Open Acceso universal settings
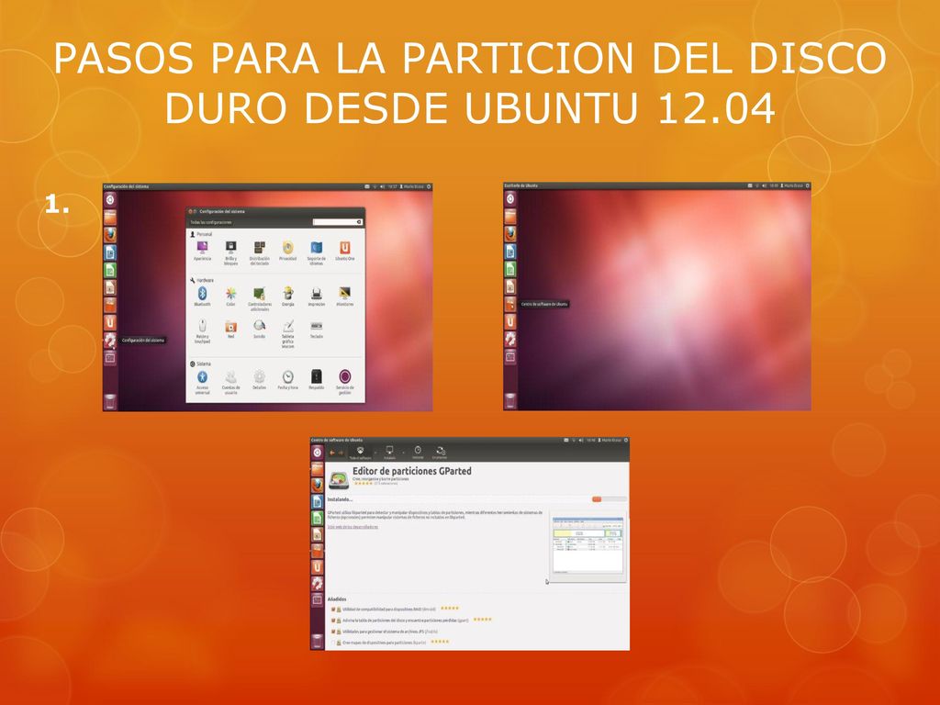The image size is (940, 705). pyautogui.click(x=203, y=382)
